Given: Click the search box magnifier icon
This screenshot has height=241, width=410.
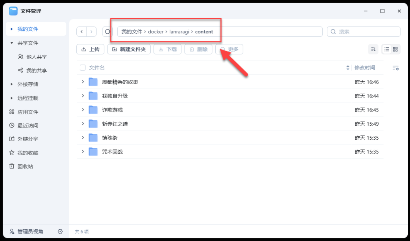Looking at the screenshot, I should tap(333, 32).
